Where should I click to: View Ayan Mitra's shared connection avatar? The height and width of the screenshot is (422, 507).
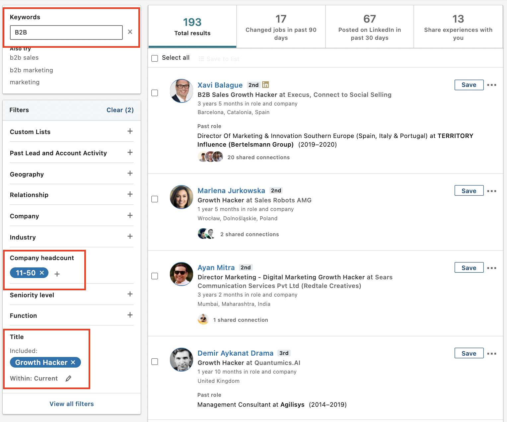[x=203, y=319]
